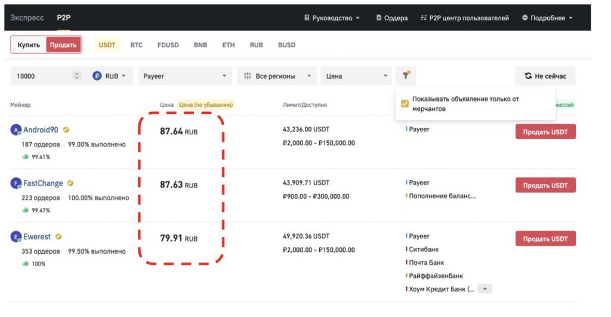
Task: Click the globe icon in regions filter
Action: (248, 76)
